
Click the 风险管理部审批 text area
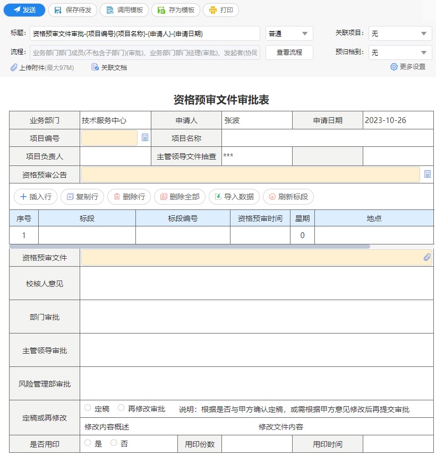tap(257, 384)
